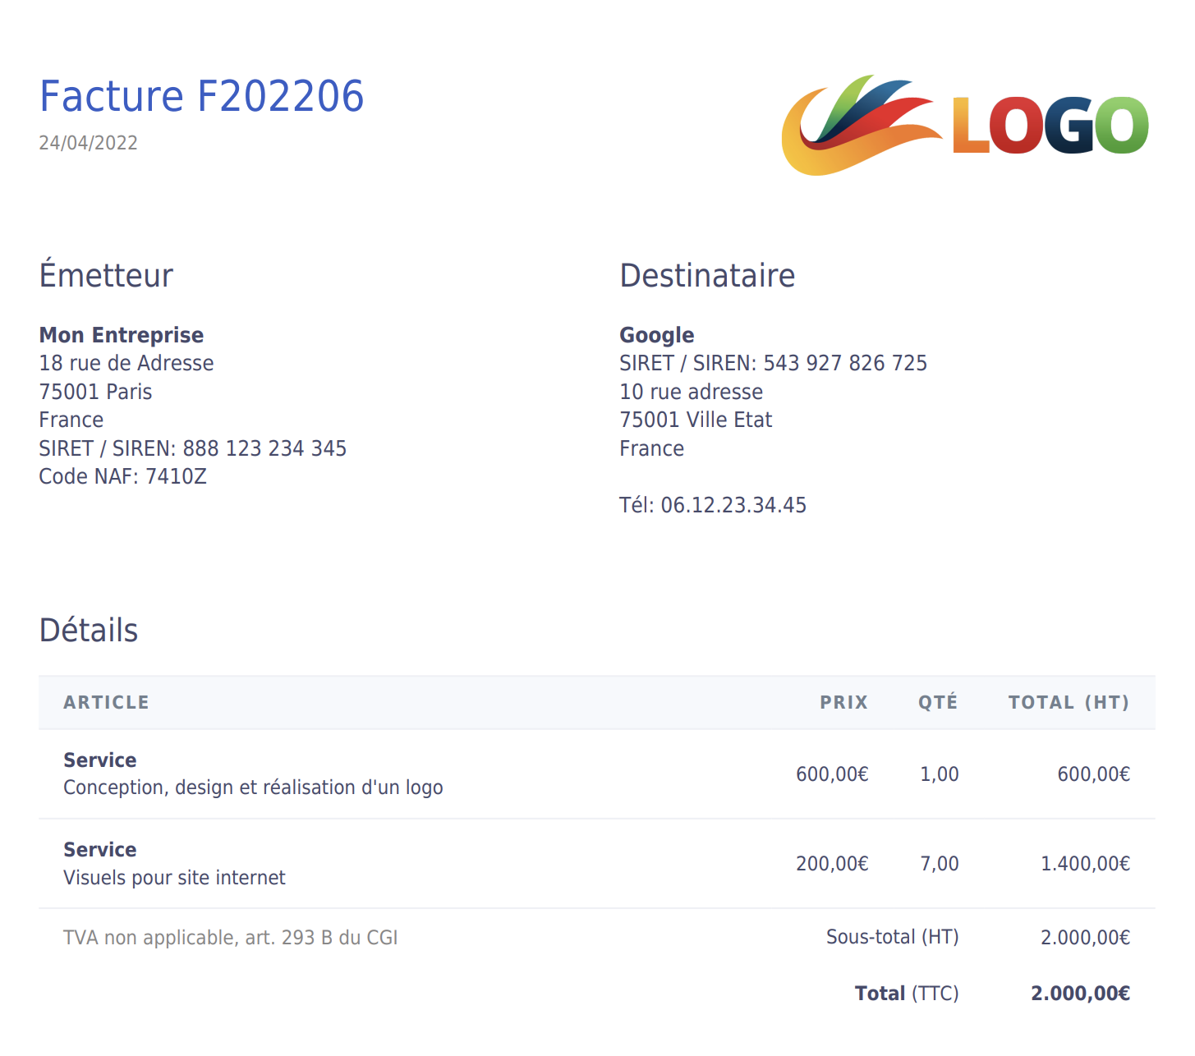Click the 1.400,00€ line total

tap(1085, 864)
